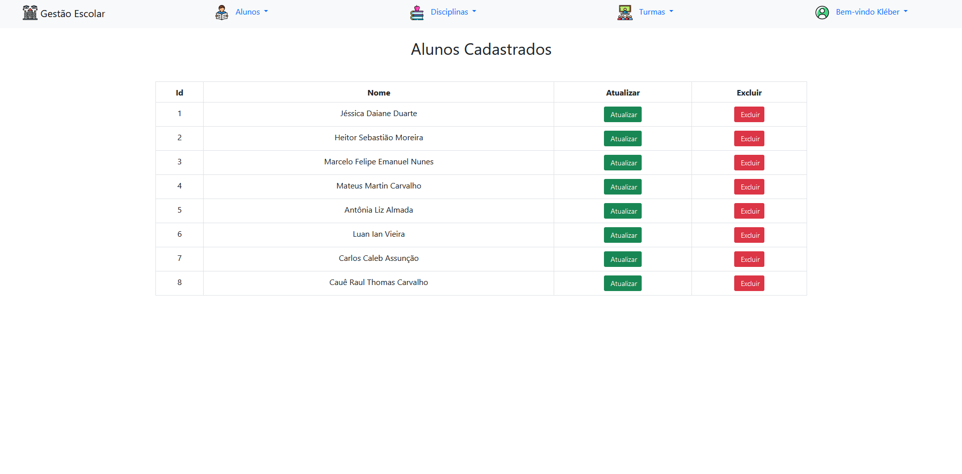Click Atualizar for Jéssica Daiane Duarte
The image size is (962, 474).
(x=623, y=114)
